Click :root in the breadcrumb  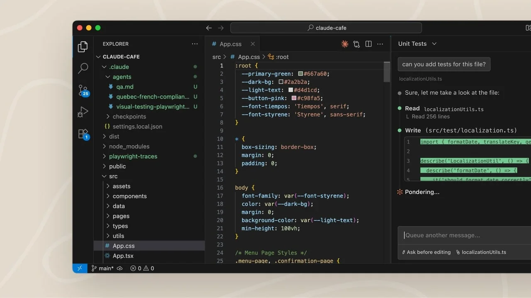point(282,57)
